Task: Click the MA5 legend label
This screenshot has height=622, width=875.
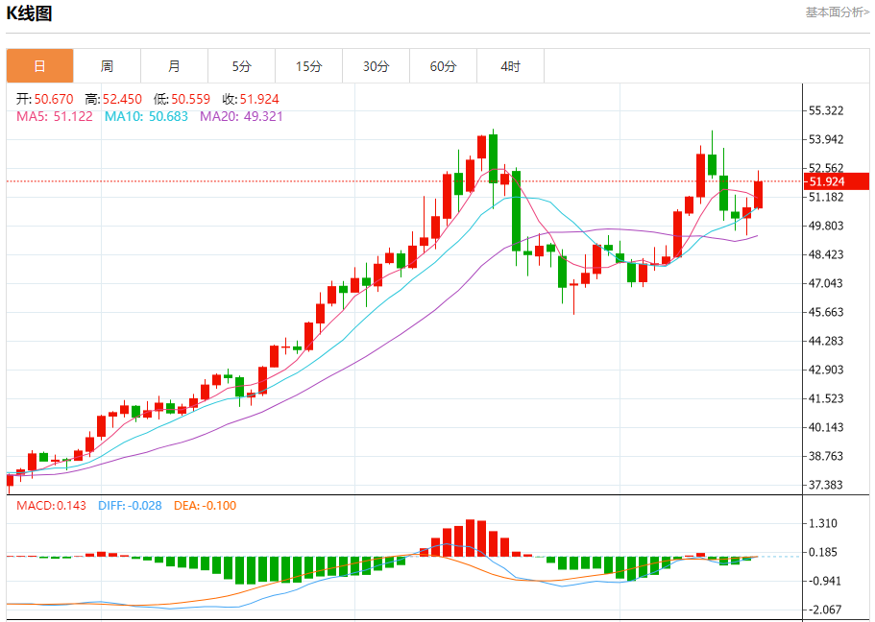Action: point(54,116)
